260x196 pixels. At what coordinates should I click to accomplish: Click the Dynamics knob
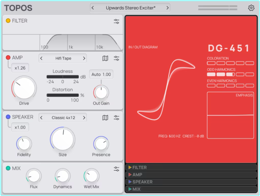click(63, 176)
